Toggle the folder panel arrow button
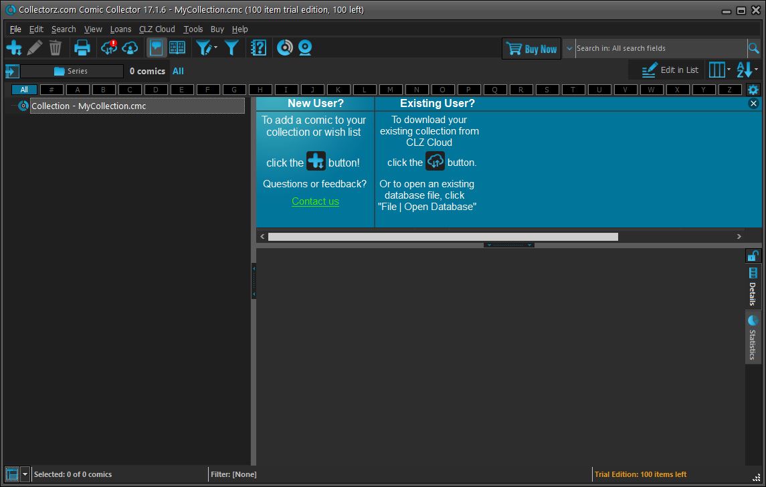The width and height of the screenshot is (766, 487). [x=12, y=71]
